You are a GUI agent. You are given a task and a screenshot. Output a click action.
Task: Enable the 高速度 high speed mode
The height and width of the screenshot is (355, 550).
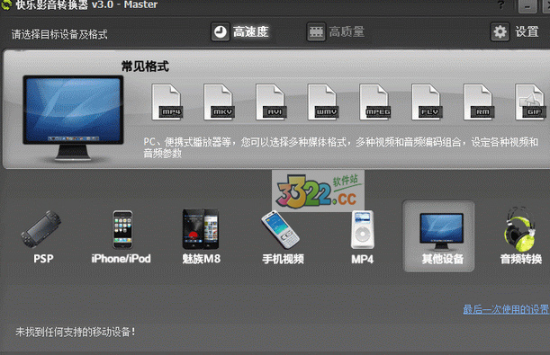point(240,32)
